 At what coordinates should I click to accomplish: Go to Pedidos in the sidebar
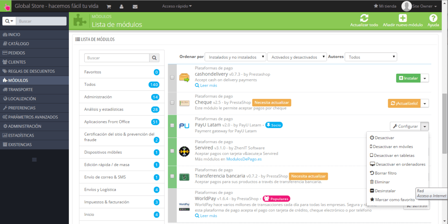[34, 53]
